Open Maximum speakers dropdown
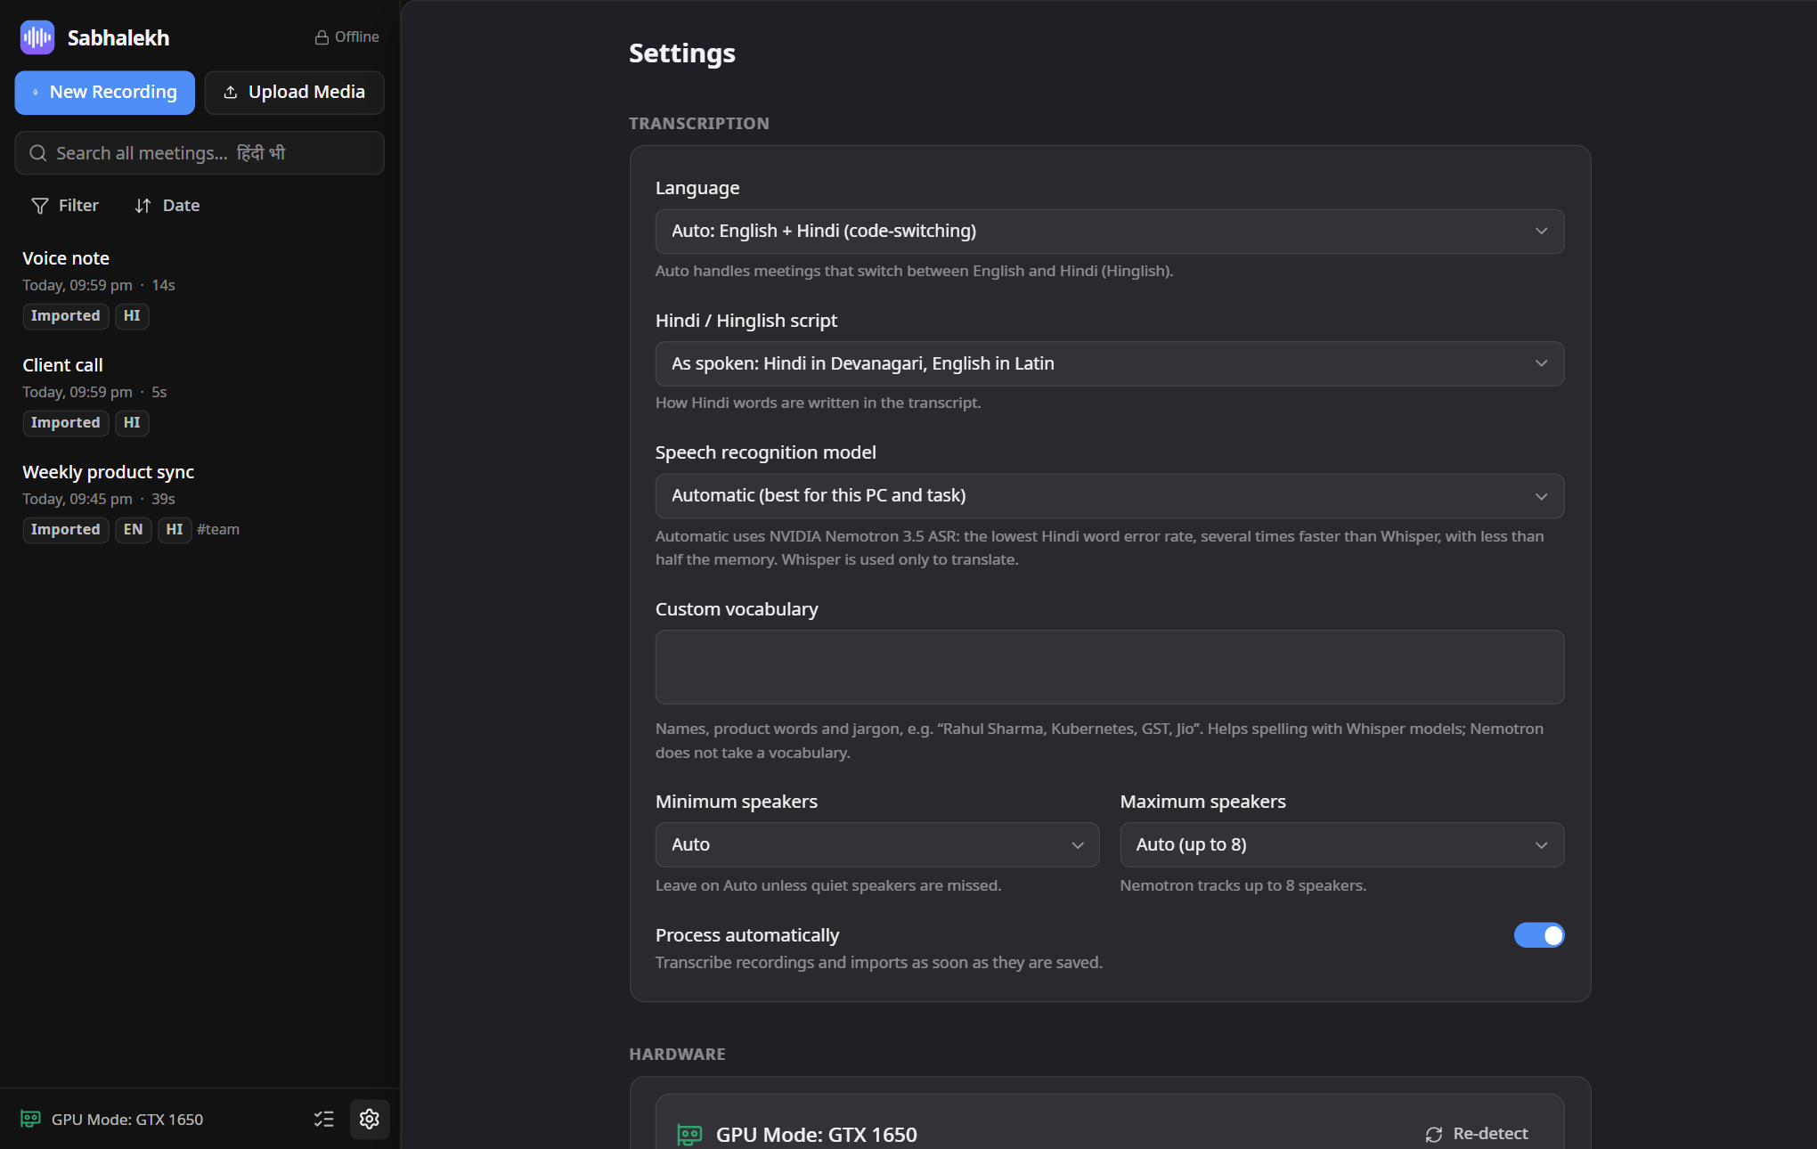This screenshot has height=1149, width=1817. 1342,844
